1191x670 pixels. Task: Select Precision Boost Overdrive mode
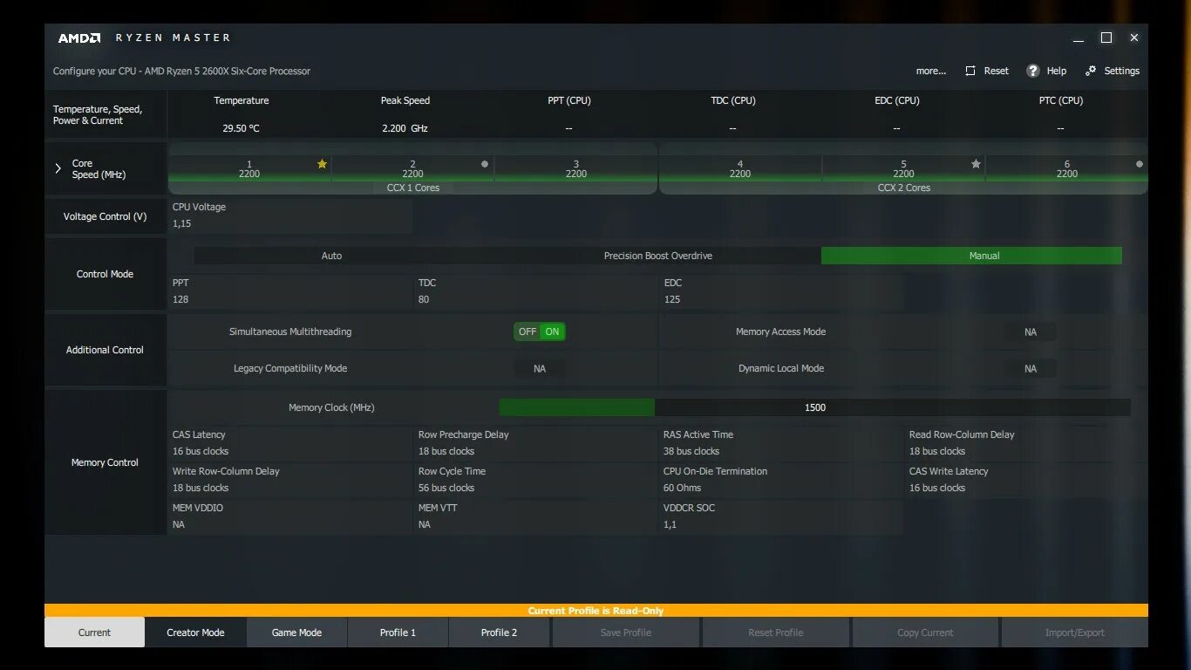(658, 256)
